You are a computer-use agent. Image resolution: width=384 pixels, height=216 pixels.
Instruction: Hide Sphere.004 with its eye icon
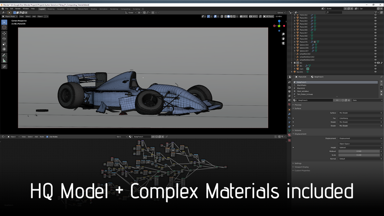click(x=376, y=45)
